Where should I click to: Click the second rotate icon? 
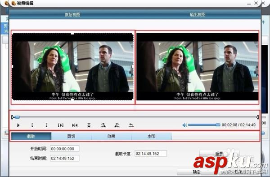coord(117,125)
